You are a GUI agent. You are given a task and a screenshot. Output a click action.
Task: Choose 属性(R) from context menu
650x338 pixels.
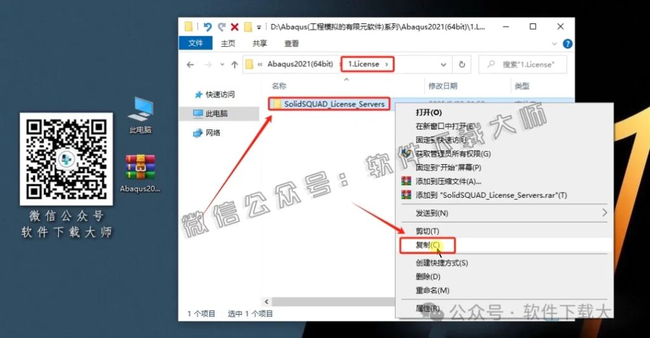click(427, 308)
